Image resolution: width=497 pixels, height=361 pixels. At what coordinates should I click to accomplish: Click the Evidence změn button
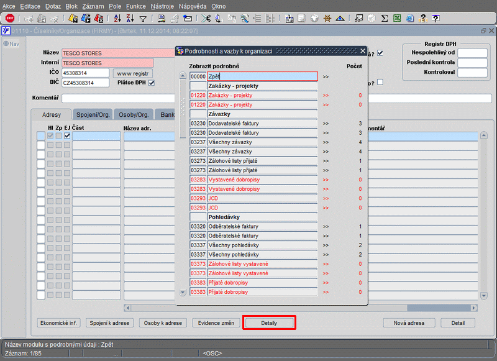[216, 323]
